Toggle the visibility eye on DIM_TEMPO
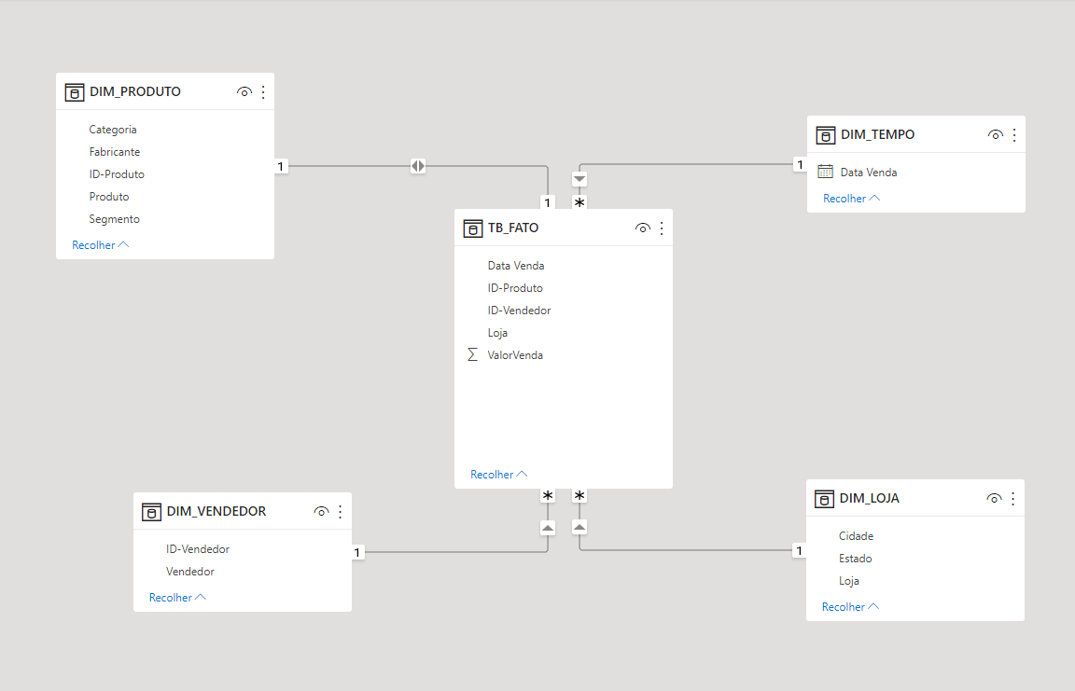Viewport: 1075px width, 691px height. (995, 134)
